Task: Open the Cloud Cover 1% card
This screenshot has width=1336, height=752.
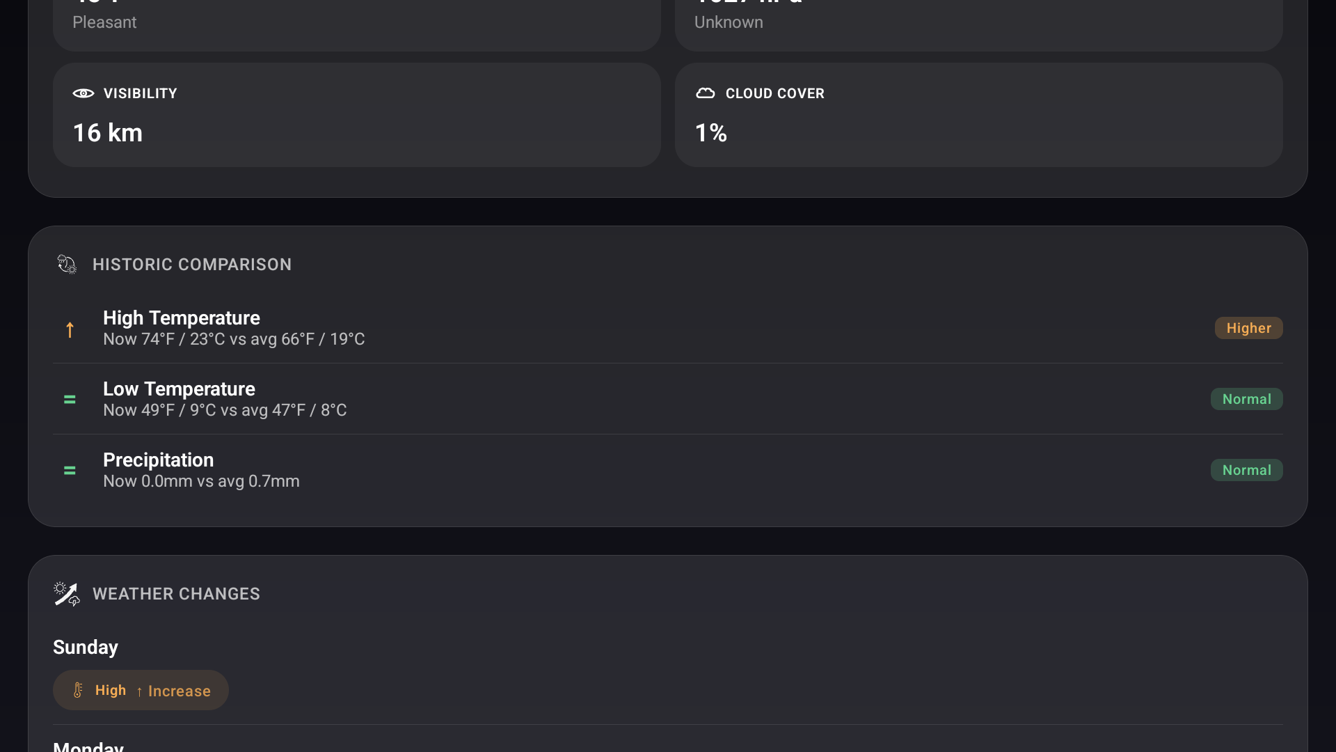Action: click(x=978, y=115)
